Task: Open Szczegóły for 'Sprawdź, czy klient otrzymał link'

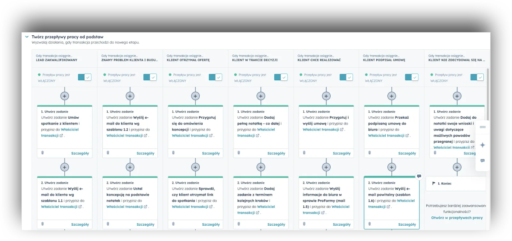Action: 211,224
